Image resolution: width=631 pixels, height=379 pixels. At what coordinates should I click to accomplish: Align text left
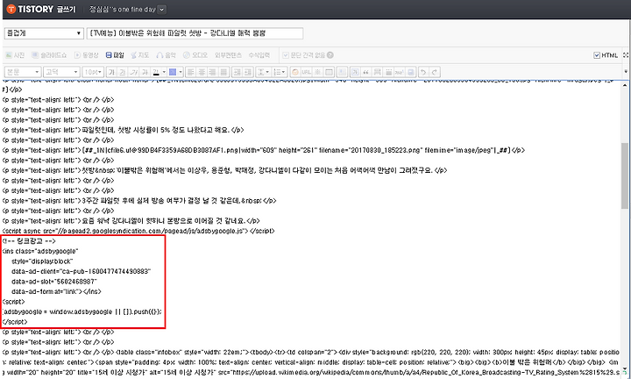191,72
